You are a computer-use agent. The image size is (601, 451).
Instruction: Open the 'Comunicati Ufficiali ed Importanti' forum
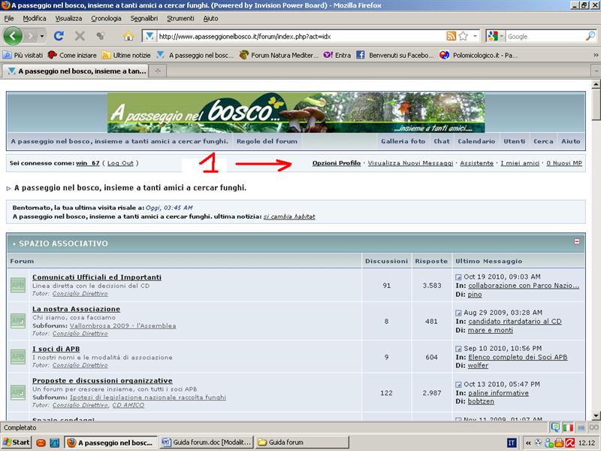(97, 277)
